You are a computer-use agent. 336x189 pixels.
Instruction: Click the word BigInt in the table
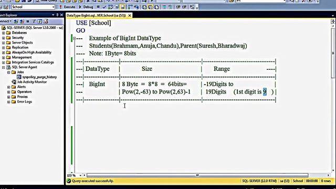pyautogui.click(x=97, y=84)
